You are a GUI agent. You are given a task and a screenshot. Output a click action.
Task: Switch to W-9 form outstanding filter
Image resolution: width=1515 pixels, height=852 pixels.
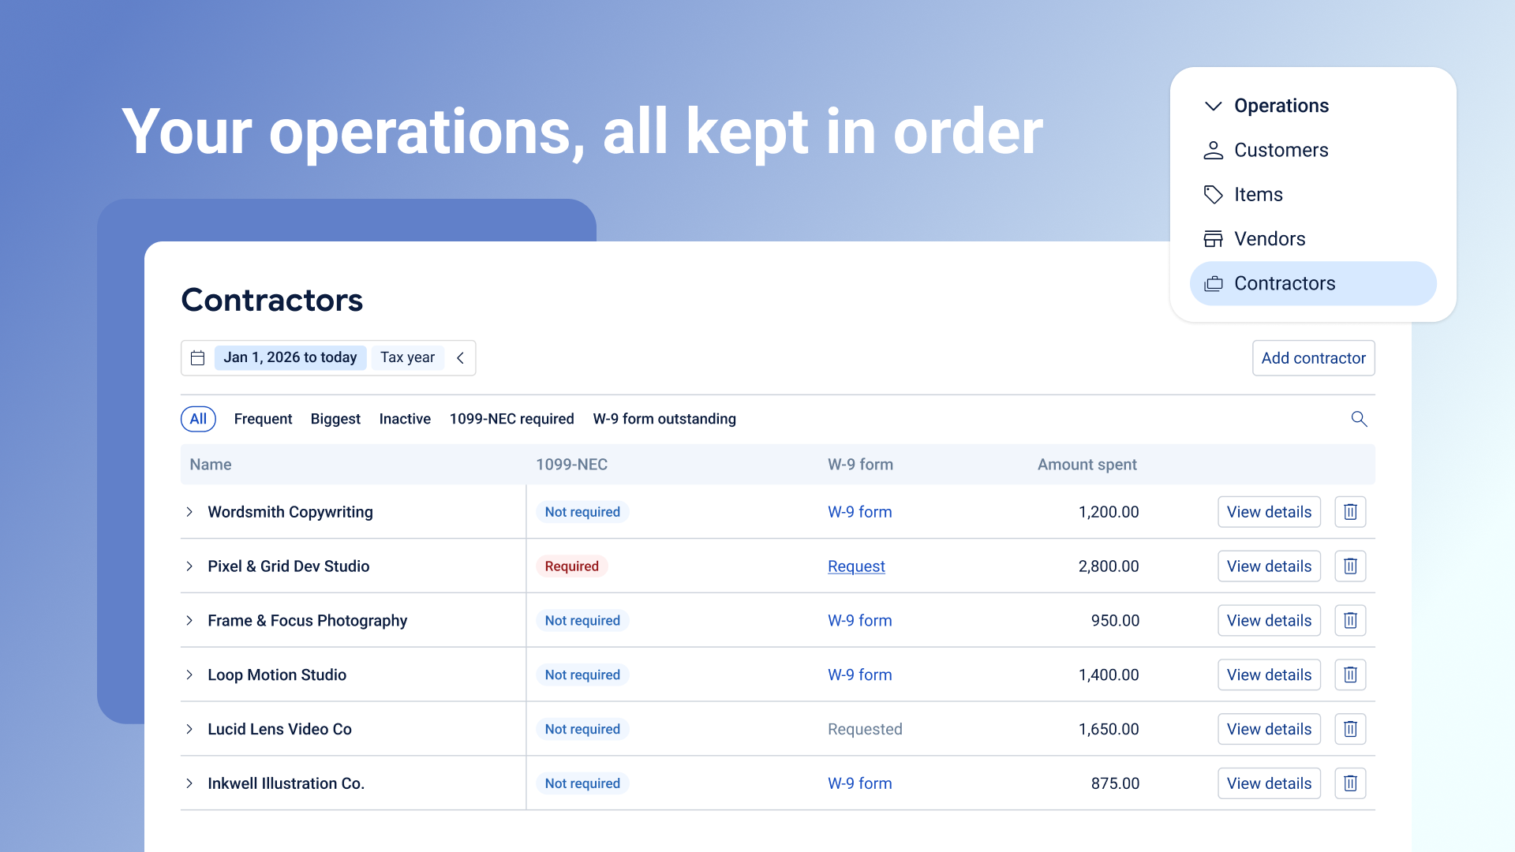[664, 419]
